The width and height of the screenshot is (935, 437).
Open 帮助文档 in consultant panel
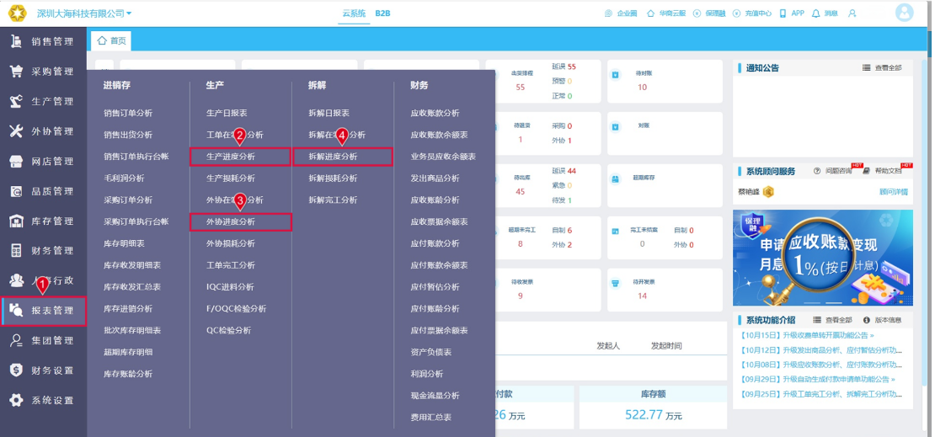pyautogui.click(x=883, y=171)
